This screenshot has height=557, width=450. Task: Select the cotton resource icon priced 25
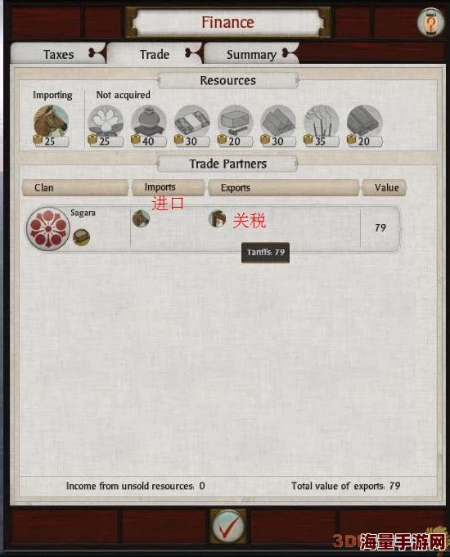point(106,122)
